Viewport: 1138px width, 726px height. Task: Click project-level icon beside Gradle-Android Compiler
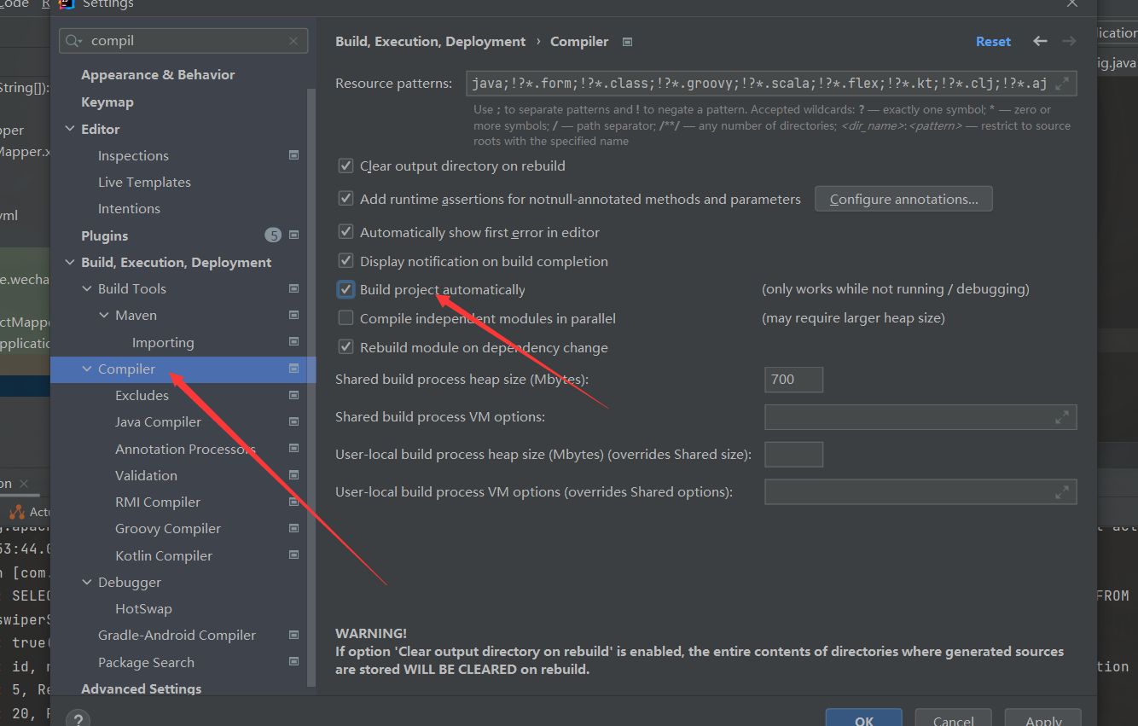pos(293,635)
